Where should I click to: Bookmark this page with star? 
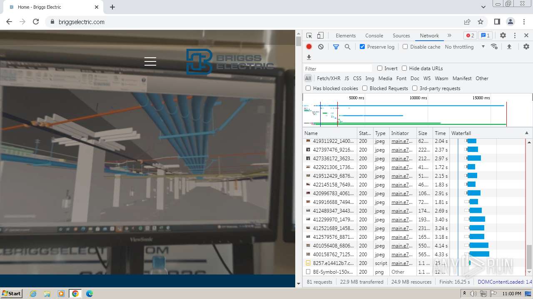click(481, 22)
